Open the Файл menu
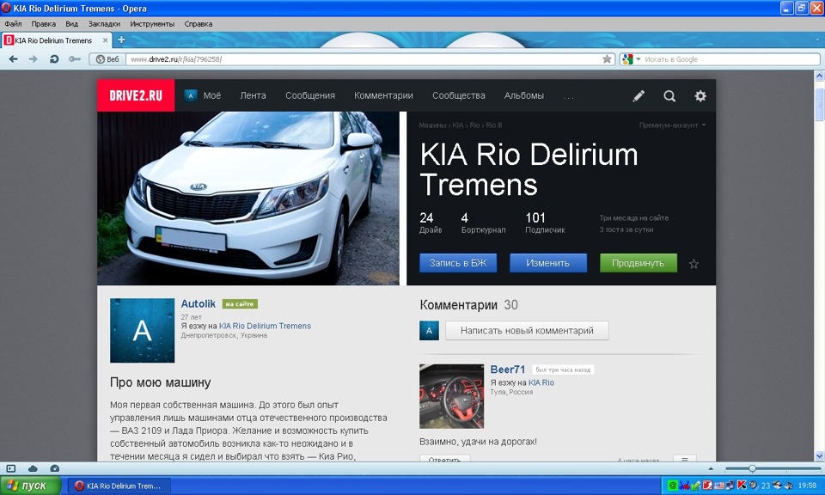The image size is (825, 495). [x=13, y=24]
